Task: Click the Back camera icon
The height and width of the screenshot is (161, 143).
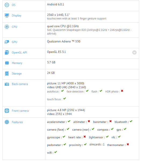Action: (x=7, y=84)
